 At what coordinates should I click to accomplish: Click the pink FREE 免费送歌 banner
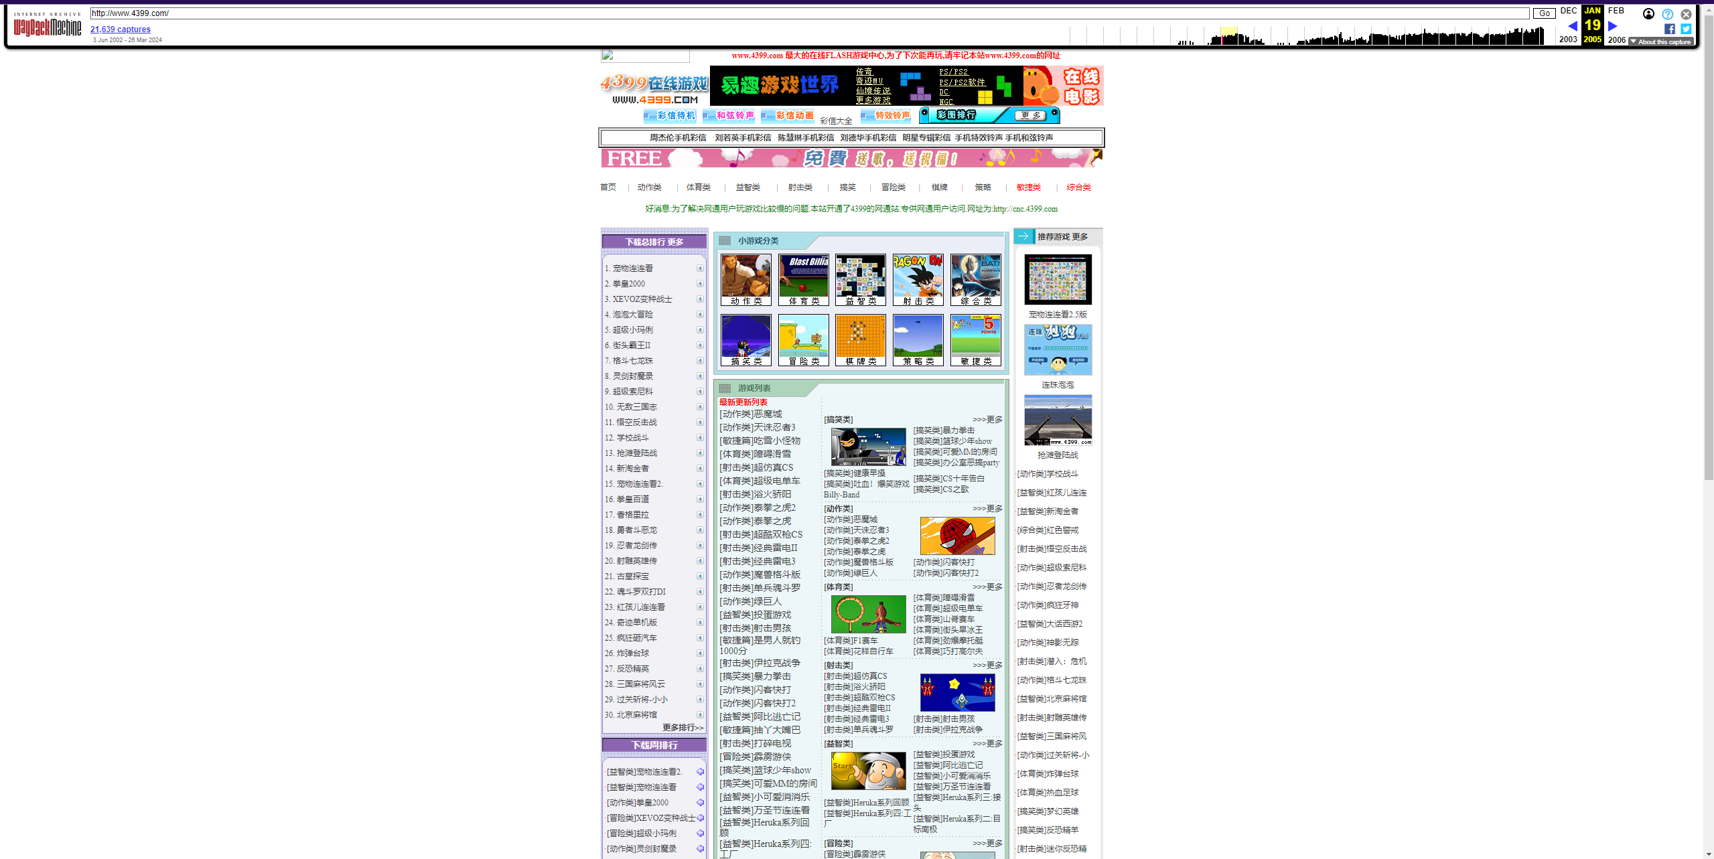851,159
